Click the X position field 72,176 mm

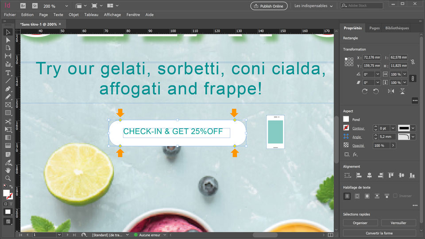(371, 58)
